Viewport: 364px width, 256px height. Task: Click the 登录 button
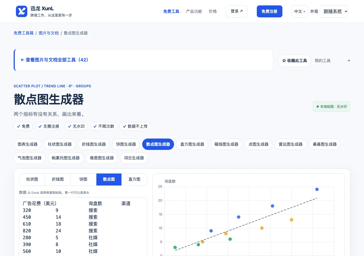[237, 11]
